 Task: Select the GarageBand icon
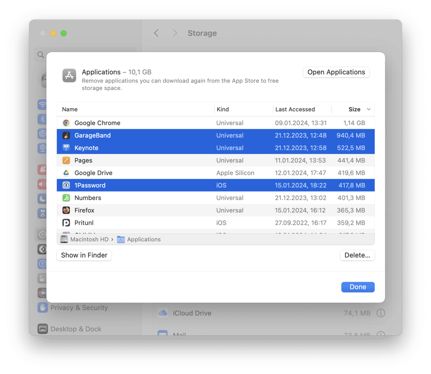67,135
